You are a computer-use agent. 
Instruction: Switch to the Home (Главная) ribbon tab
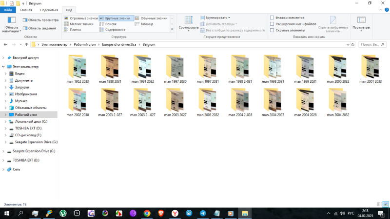point(26,10)
